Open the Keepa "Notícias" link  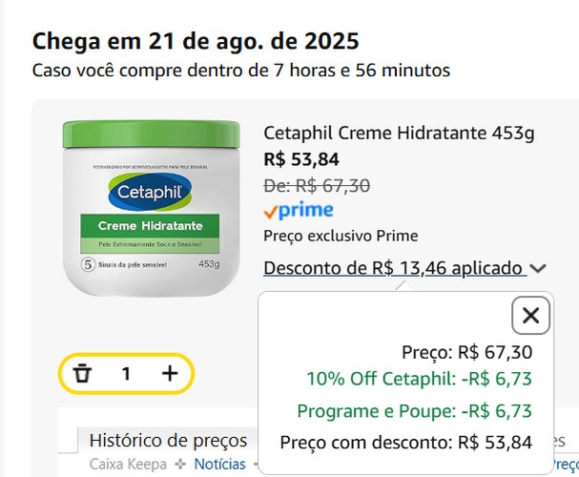pyautogui.click(x=219, y=464)
